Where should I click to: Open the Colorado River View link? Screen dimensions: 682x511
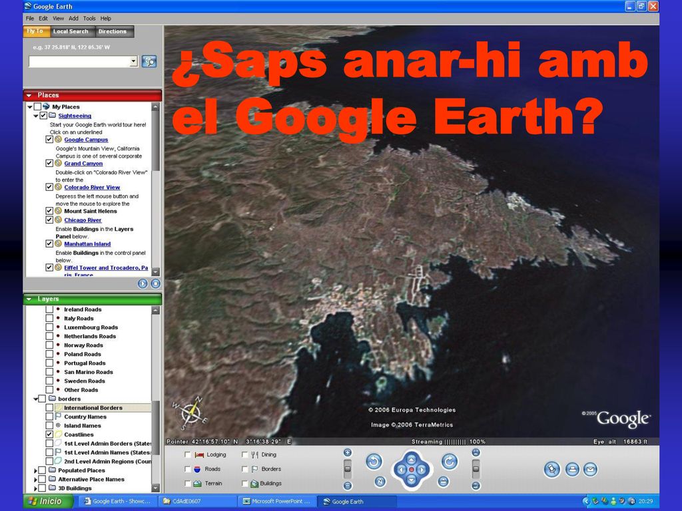(x=92, y=187)
